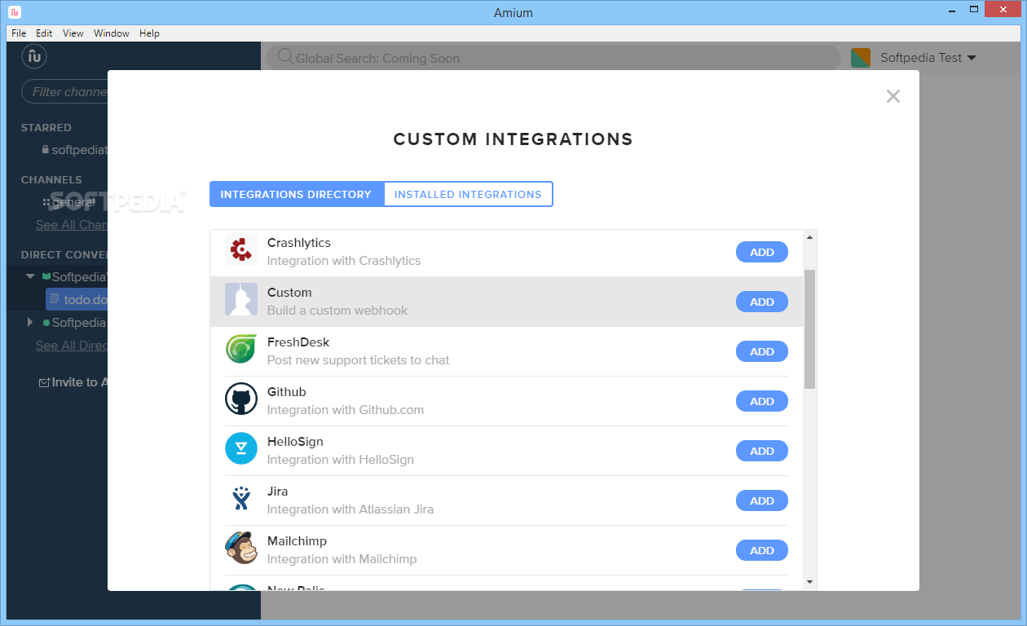Click the todo document file icon
Viewport: 1027px width, 626px height.
point(55,299)
